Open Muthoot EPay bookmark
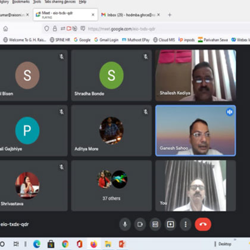Image resolution: width=250 pixels, height=250 pixels. coord(136,40)
